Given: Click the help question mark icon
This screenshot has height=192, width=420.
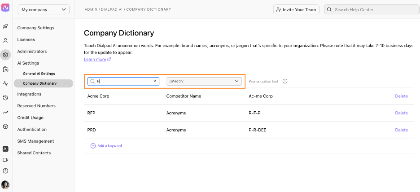Looking at the screenshot, I should (5, 170).
